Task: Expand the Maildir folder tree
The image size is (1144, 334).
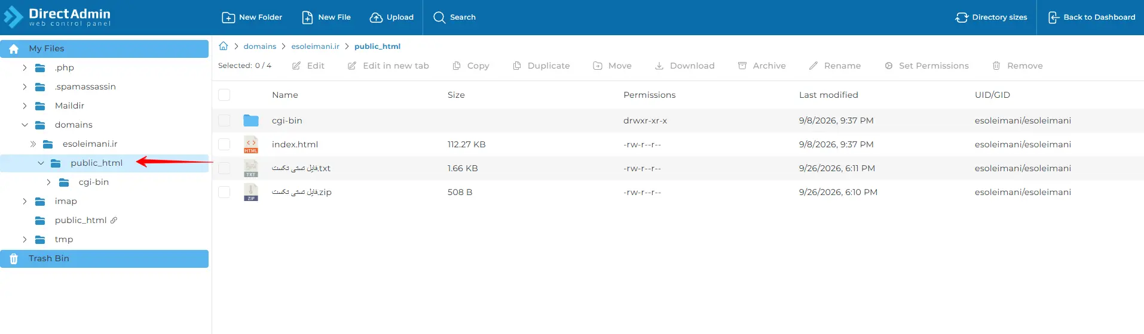Action: pos(25,106)
